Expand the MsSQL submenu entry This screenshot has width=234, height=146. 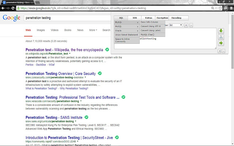click(127, 27)
